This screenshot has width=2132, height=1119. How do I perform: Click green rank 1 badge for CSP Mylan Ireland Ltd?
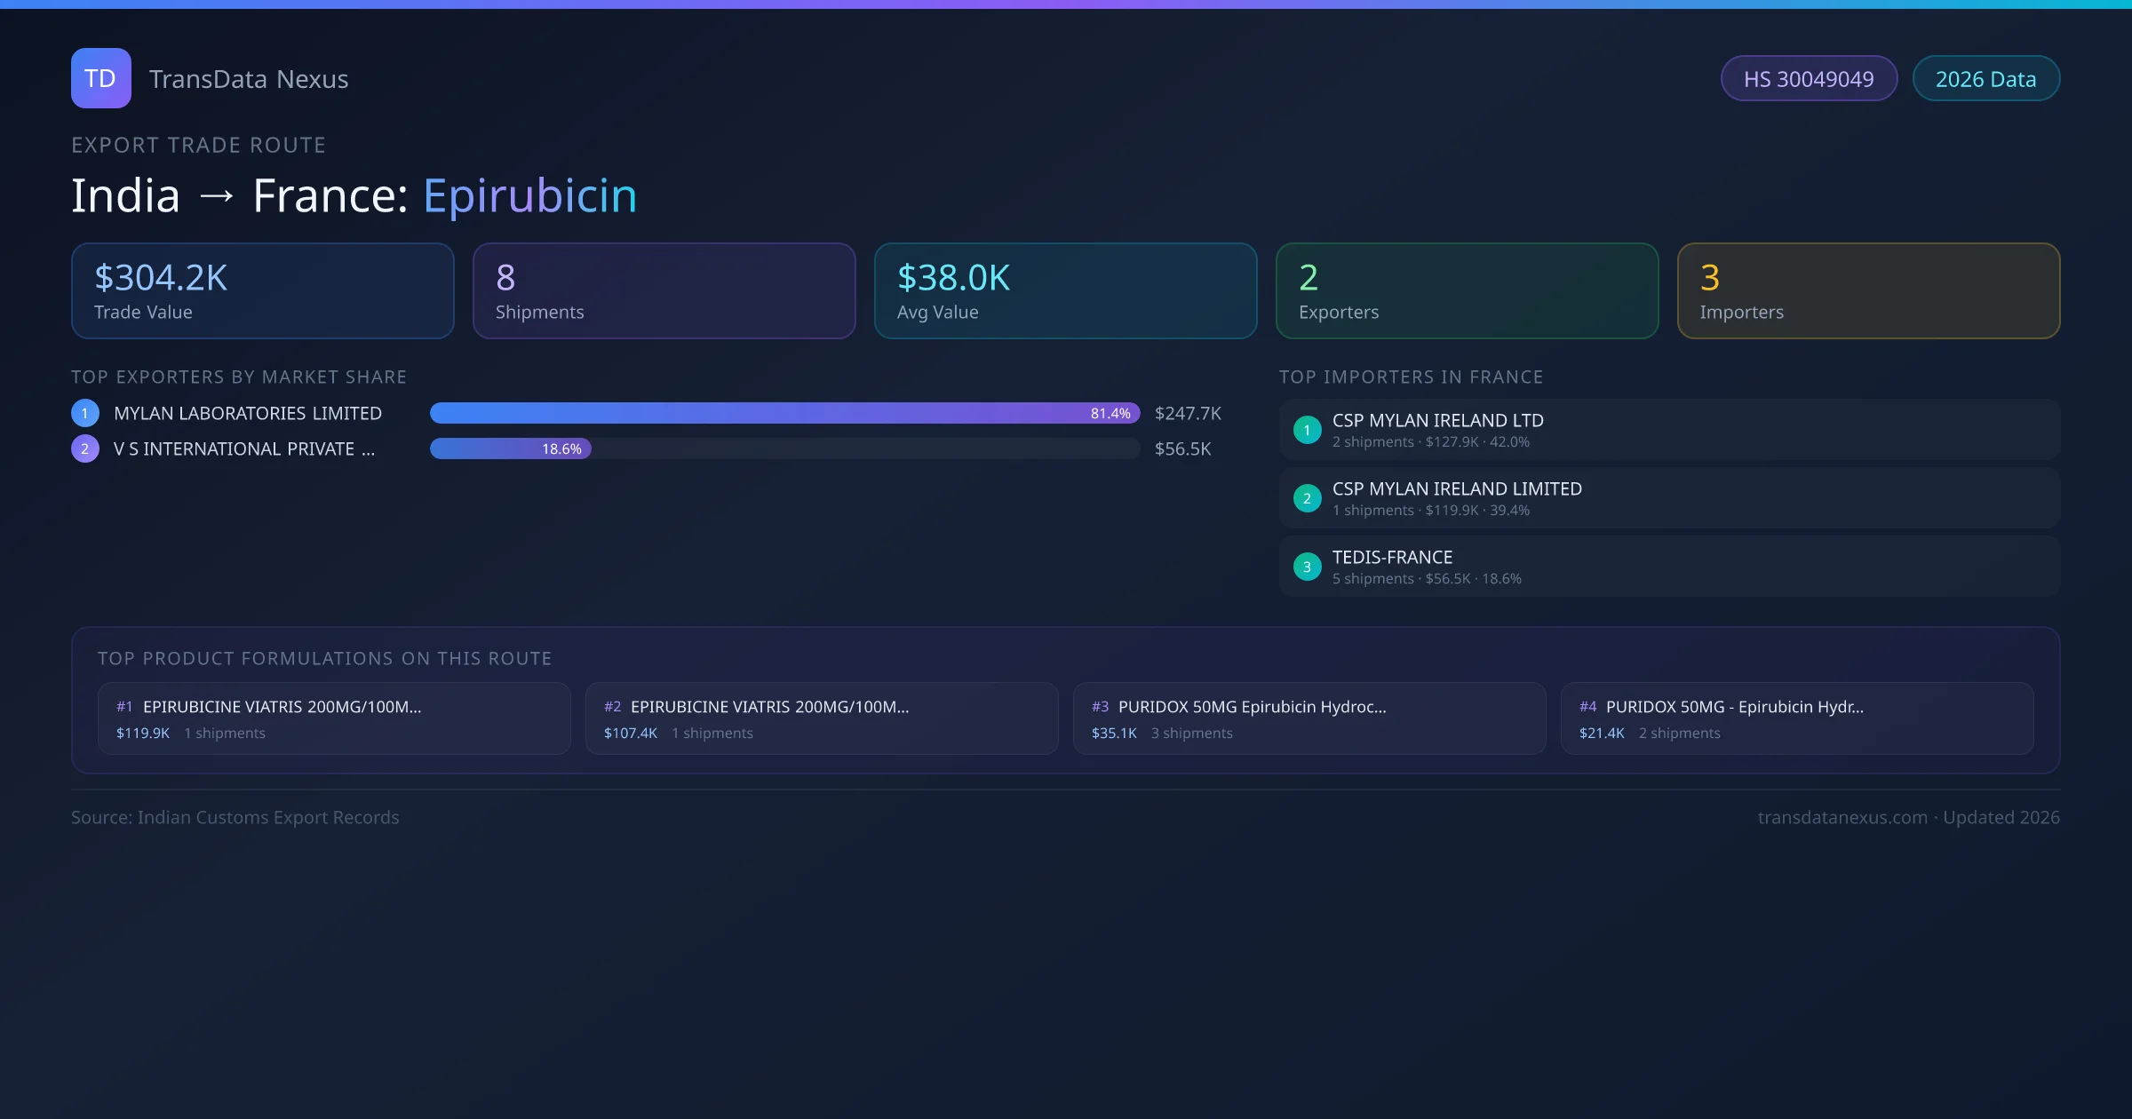1307,430
